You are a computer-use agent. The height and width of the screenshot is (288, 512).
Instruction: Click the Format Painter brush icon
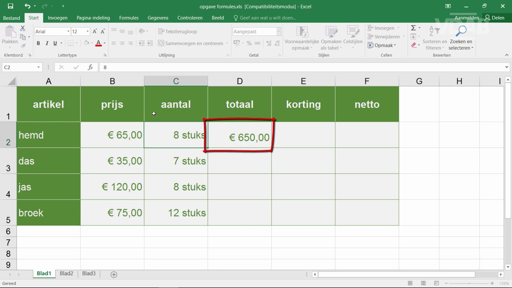(23, 46)
